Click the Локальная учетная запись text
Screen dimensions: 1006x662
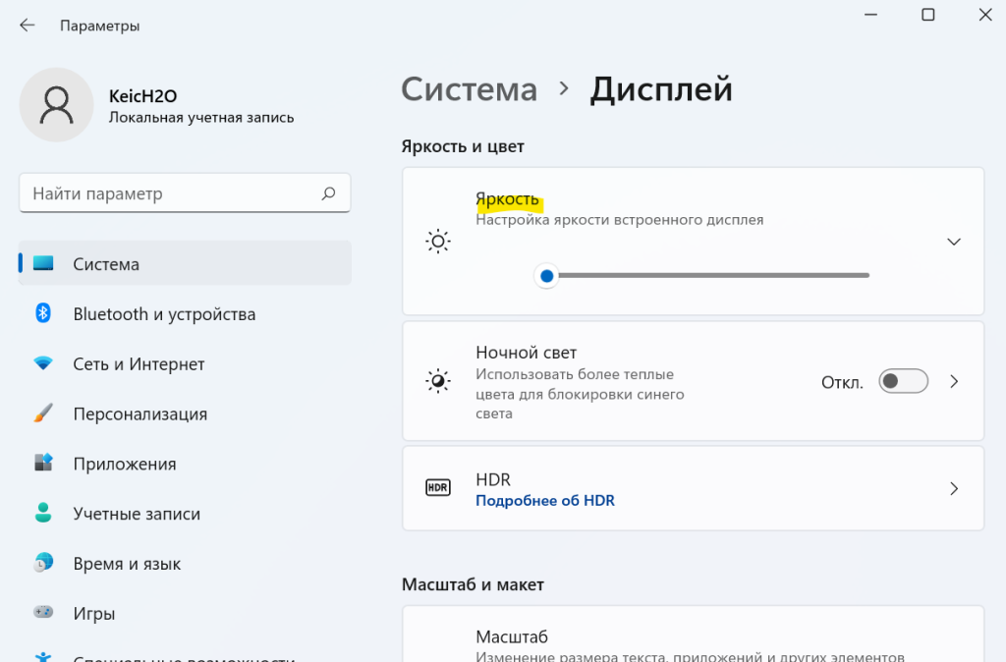tap(201, 118)
